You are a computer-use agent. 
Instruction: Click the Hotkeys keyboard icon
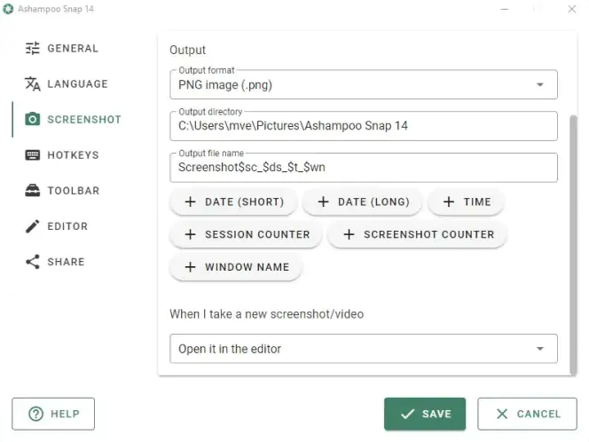[x=33, y=155]
